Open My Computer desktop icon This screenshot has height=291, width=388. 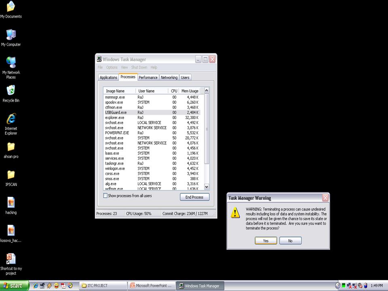coord(11,38)
